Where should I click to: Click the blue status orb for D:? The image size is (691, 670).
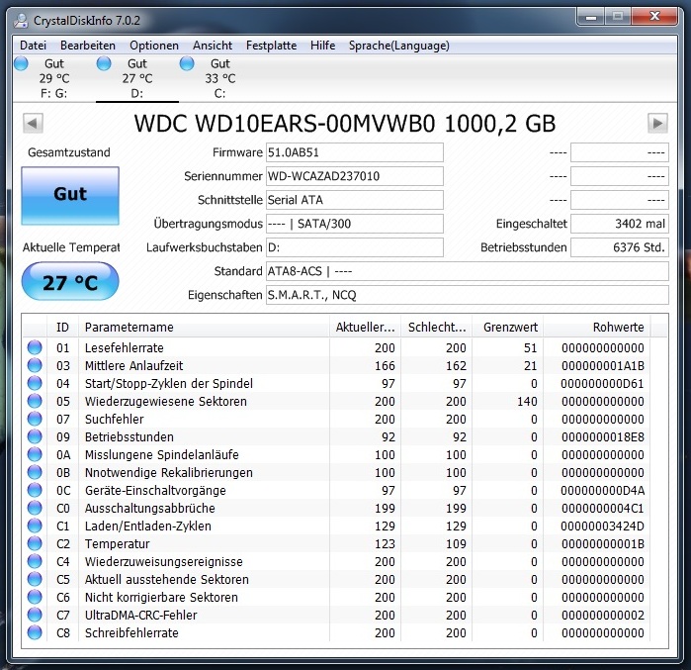point(104,63)
